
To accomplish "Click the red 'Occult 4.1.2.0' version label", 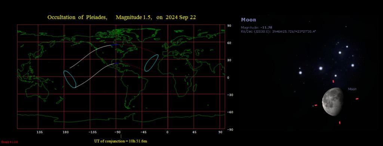I will pos(9,142).
